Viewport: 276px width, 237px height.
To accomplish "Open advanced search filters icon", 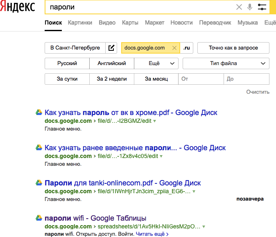I will coord(262,7).
